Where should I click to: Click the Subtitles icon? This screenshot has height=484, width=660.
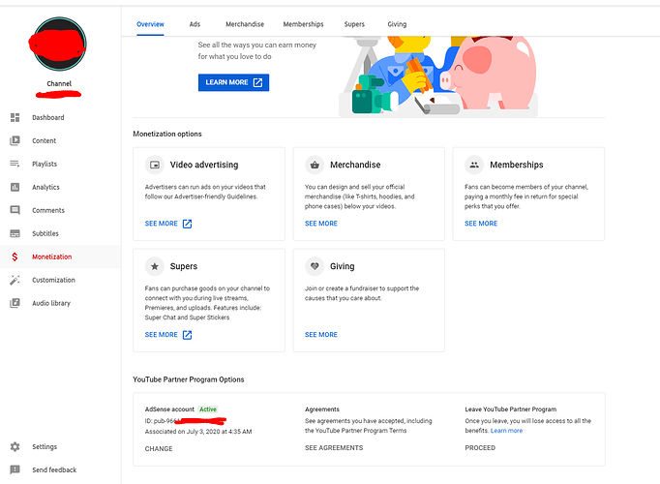pyautogui.click(x=15, y=233)
